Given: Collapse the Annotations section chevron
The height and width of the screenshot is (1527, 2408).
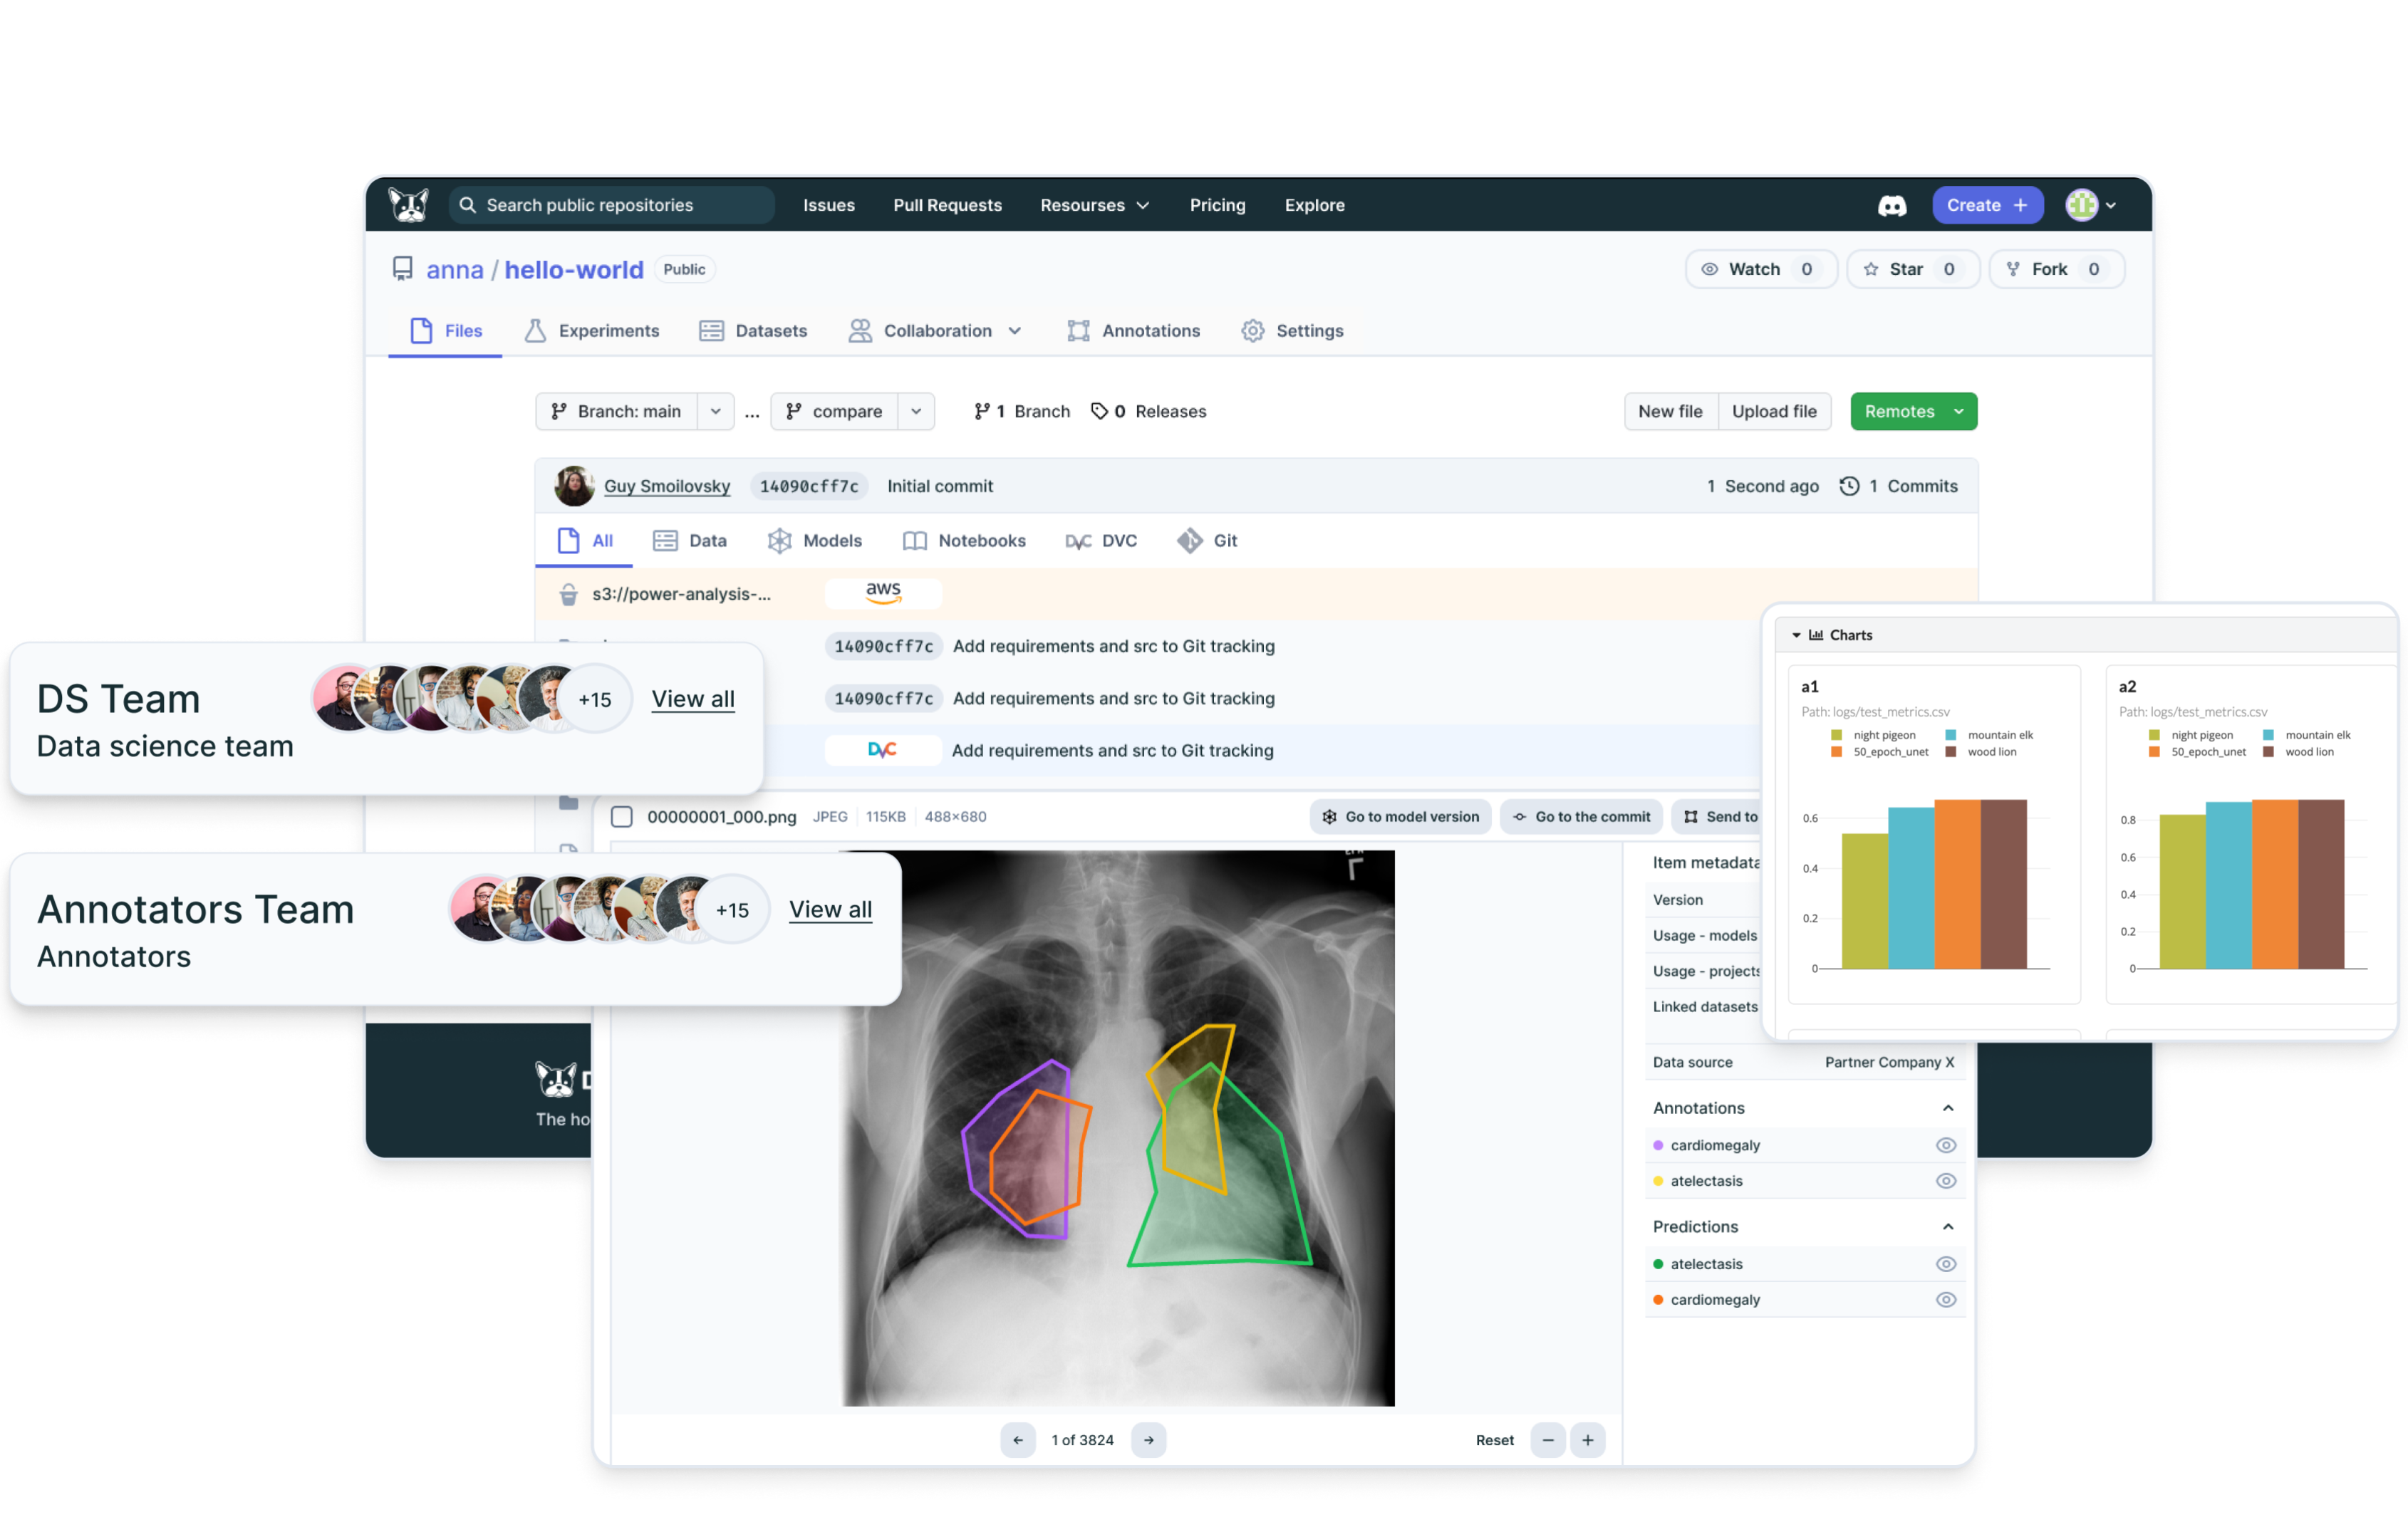Looking at the screenshot, I should [1947, 1108].
